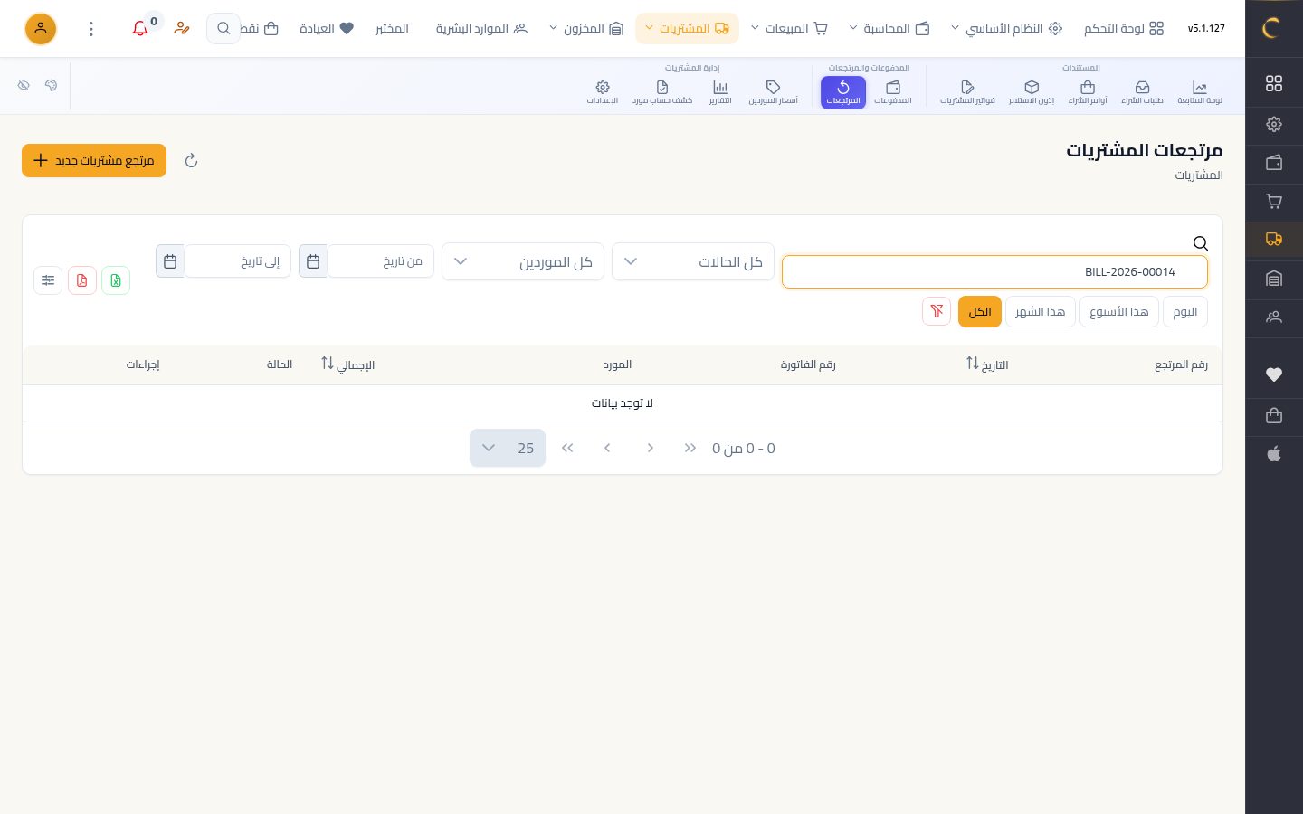The image size is (1303, 814).
Task: Expand the كل الحالات status dropdown
Action: pos(693,262)
